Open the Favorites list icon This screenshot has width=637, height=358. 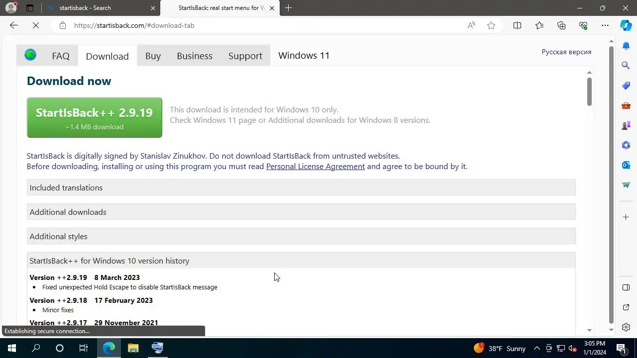tap(539, 25)
